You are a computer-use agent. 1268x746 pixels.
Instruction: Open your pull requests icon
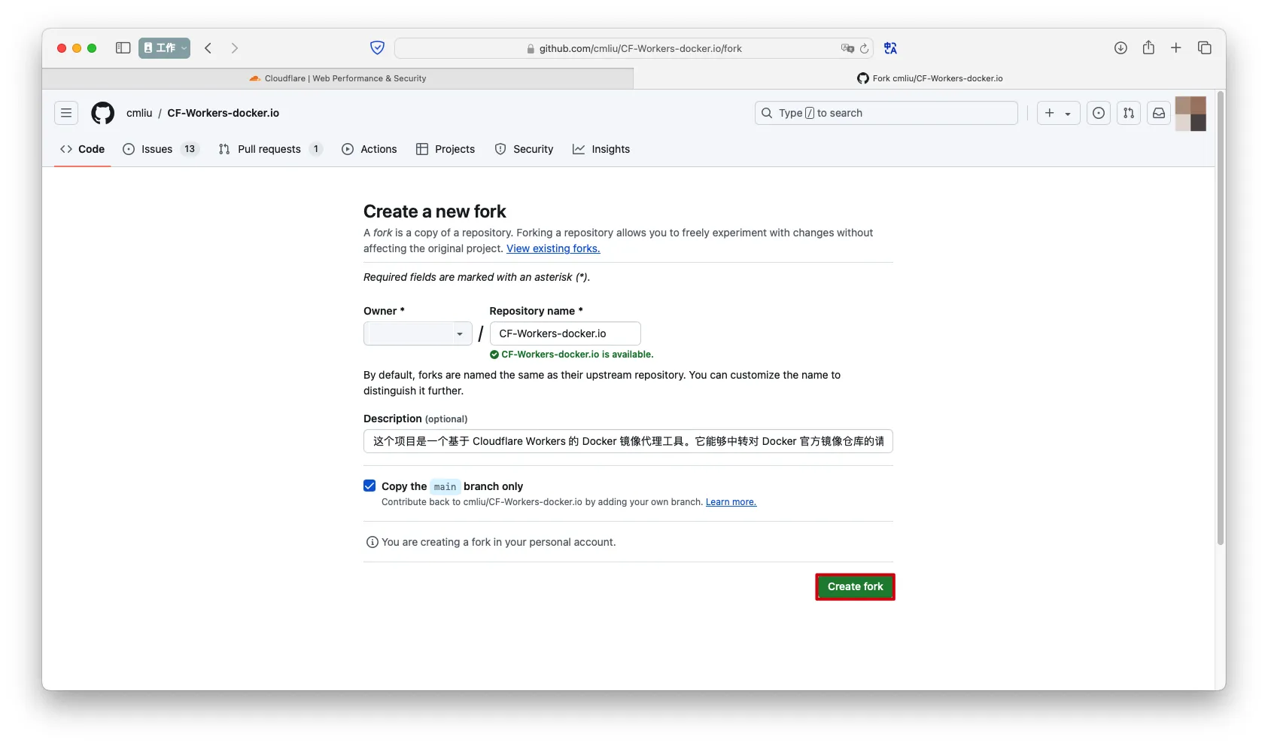1129,113
